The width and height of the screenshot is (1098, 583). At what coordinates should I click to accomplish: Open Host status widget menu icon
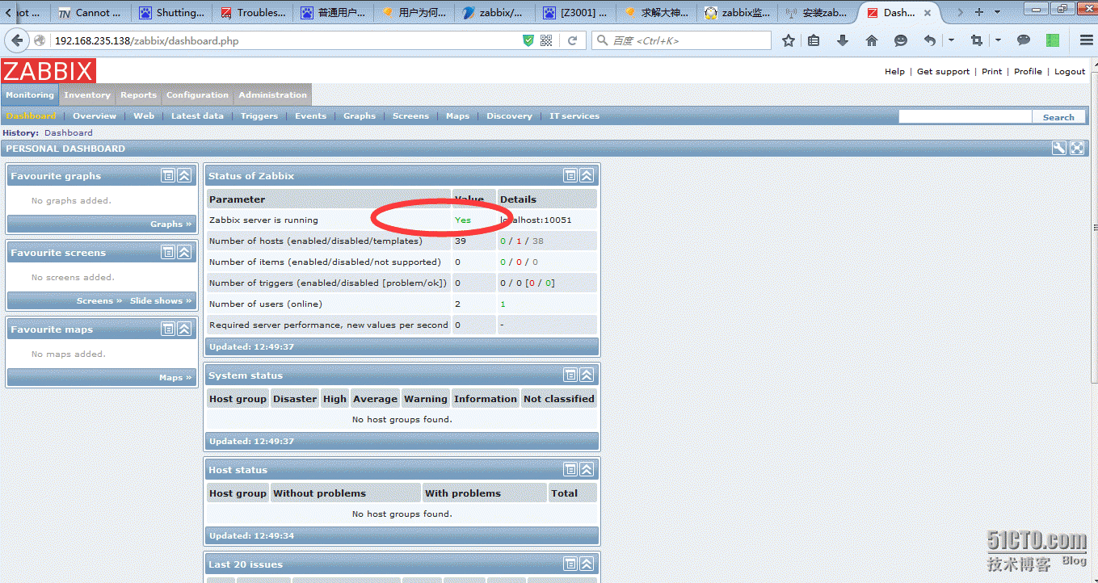(x=570, y=469)
